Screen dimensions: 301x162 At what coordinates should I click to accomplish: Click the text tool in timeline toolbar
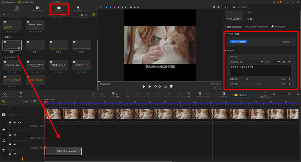199,94
